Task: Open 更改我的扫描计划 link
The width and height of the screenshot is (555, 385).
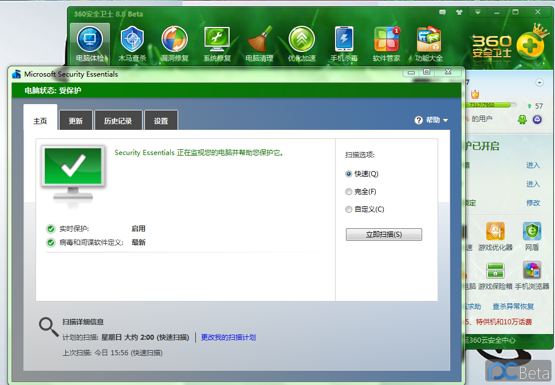Action: [229, 338]
